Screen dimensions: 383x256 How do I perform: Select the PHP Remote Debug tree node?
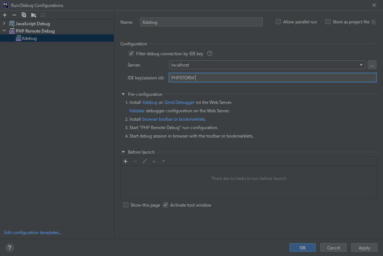click(x=35, y=31)
